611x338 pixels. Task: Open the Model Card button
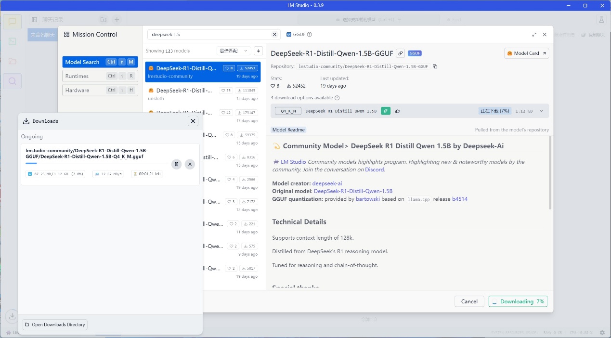(527, 53)
